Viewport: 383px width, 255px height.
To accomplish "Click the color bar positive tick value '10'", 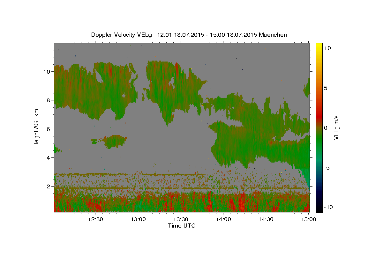I will 327,48.
